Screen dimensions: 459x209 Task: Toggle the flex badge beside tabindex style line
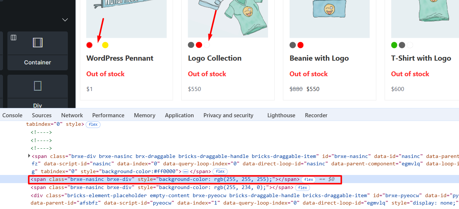(93, 124)
